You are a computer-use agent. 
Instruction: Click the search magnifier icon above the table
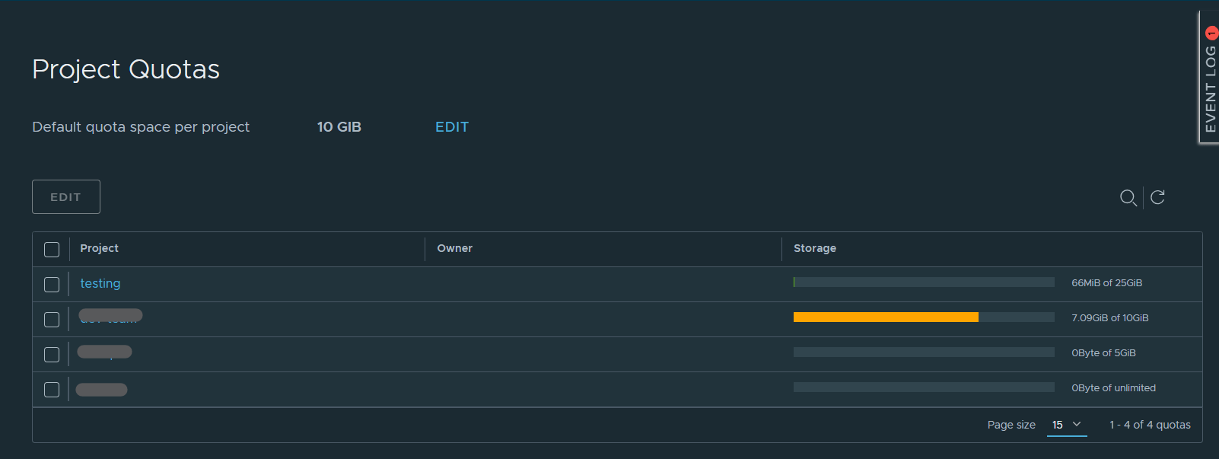pos(1128,198)
